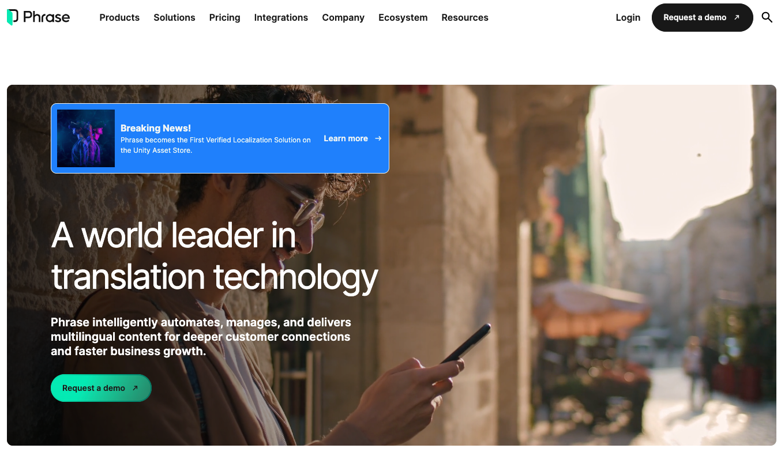Image resolution: width=781 pixels, height=452 pixels.
Task: Click the Learn more link
Action: [346, 138]
